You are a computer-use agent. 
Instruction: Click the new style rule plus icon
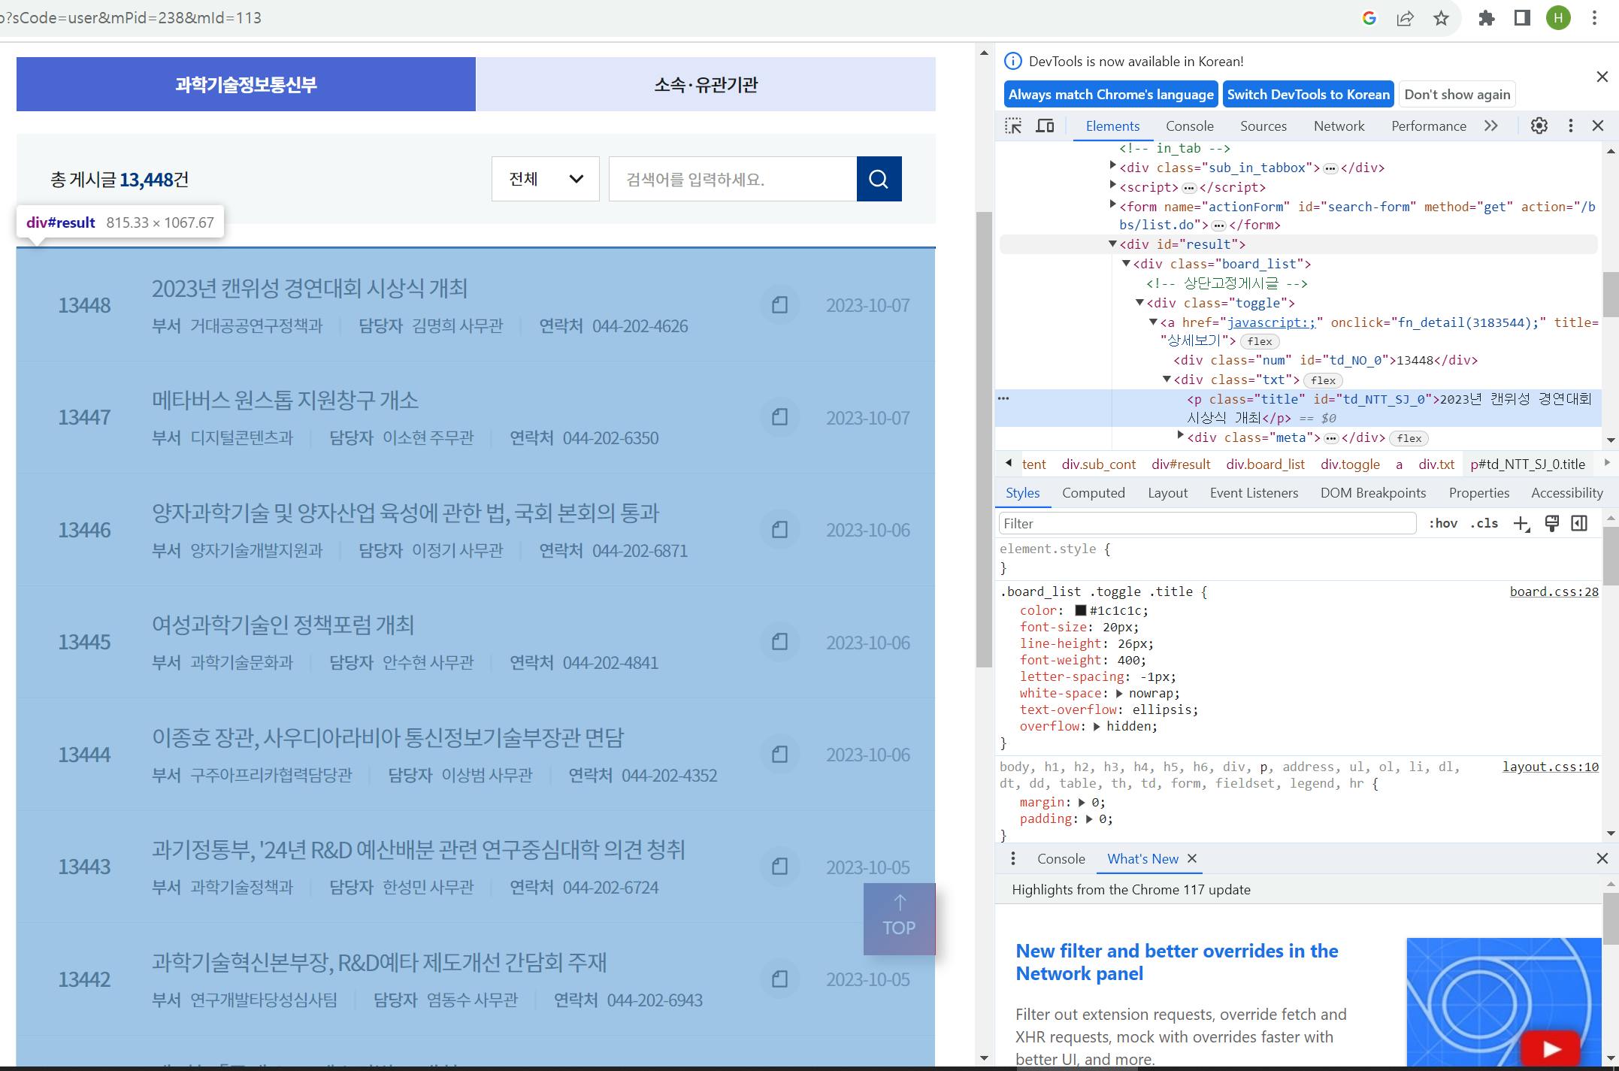(1521, 524)
